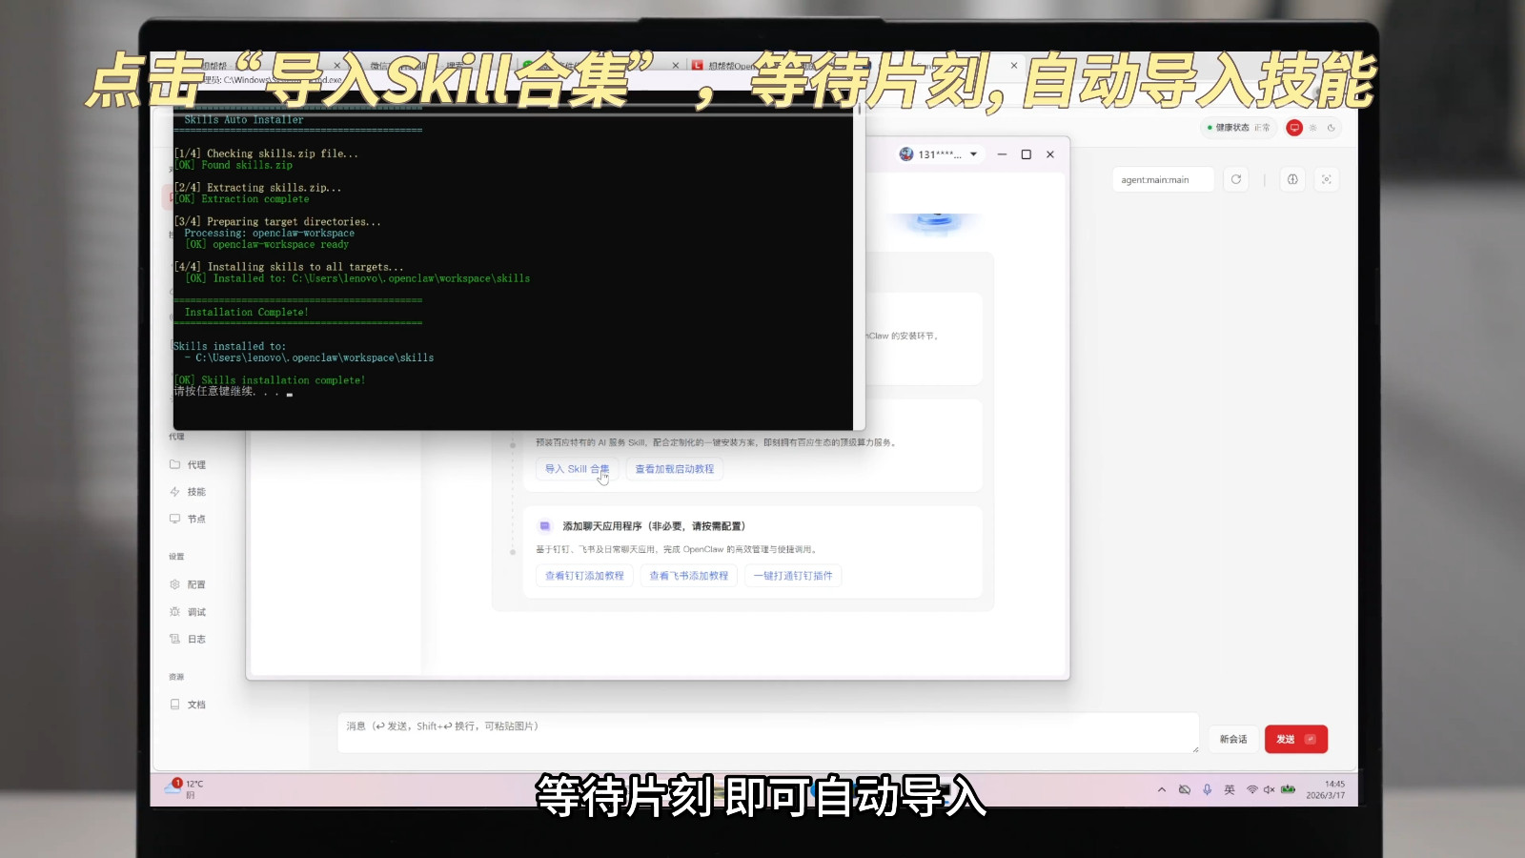Select the red system theme monitor toggle

click(x=1294, y=128)
